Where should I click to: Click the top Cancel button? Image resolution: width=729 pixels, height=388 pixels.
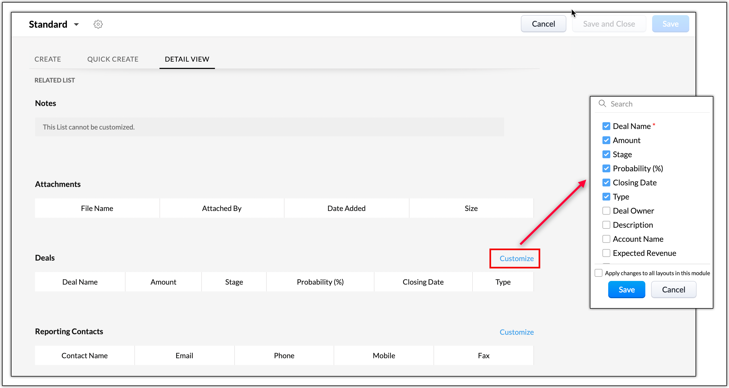[543, 24]
